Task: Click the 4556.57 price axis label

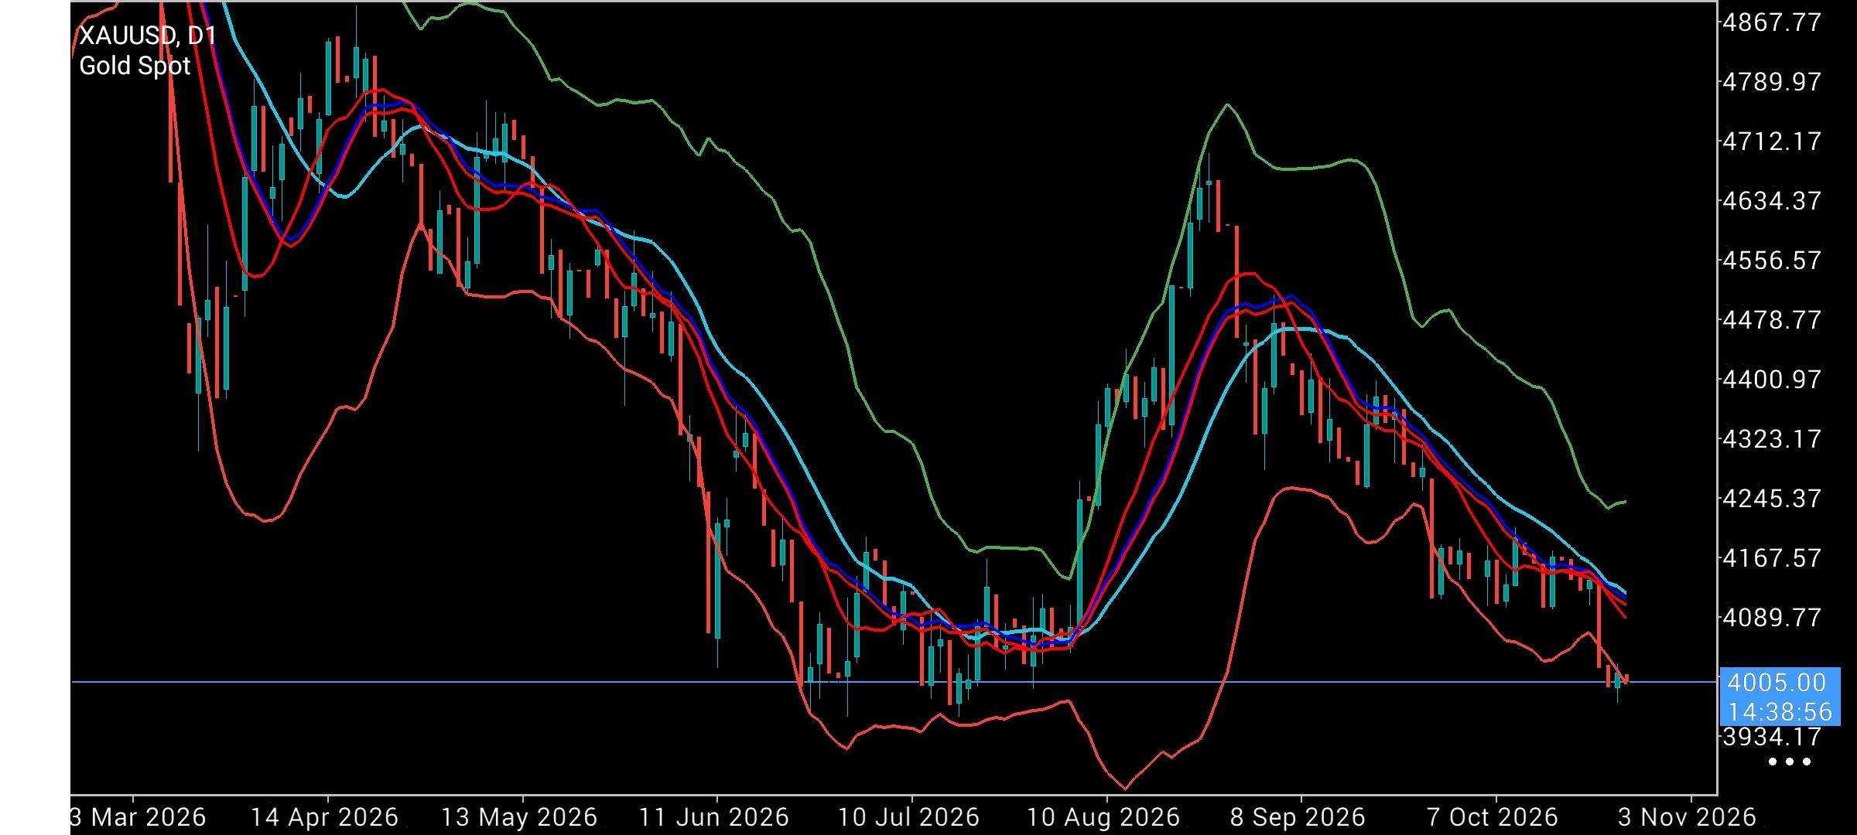Action: [x=1771, y=261]
